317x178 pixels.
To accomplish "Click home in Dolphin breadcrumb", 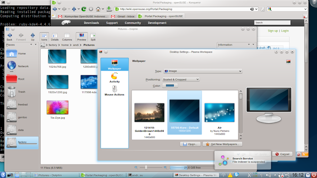I will point(65,45).
